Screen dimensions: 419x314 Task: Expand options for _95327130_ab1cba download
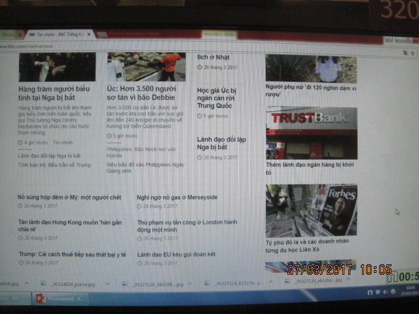tap(348, 279)
